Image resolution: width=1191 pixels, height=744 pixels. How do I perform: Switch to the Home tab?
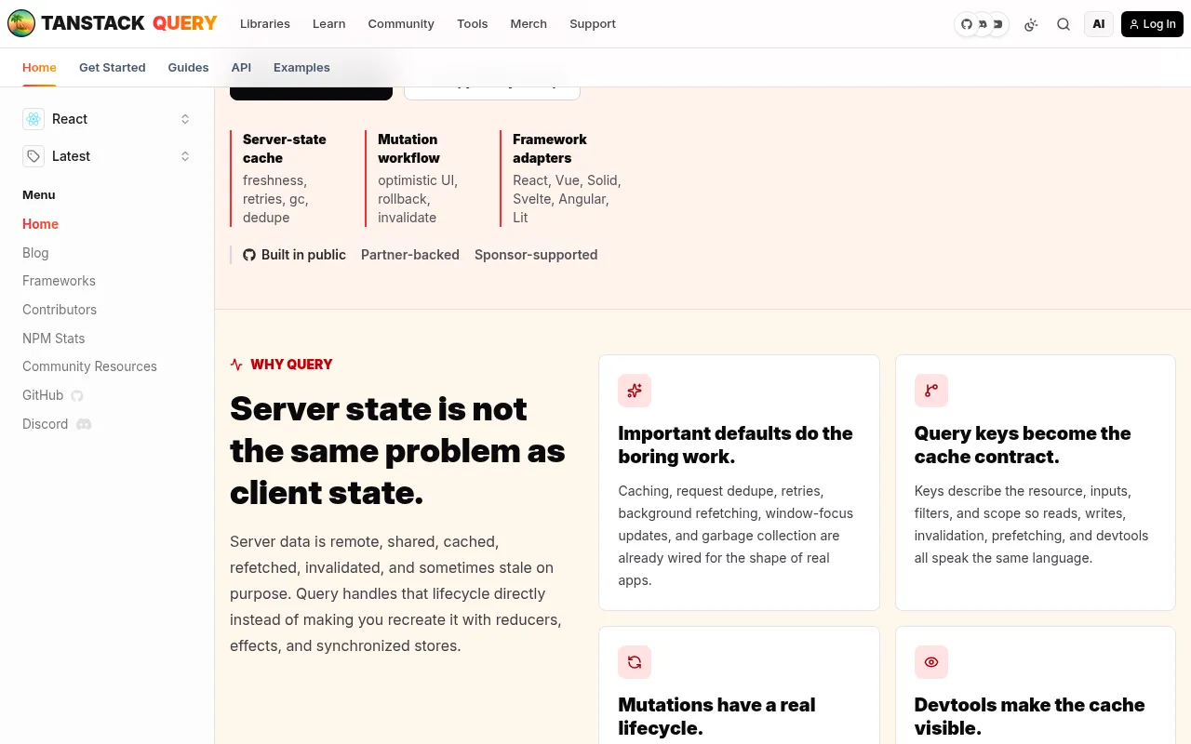tap(39, 68)
